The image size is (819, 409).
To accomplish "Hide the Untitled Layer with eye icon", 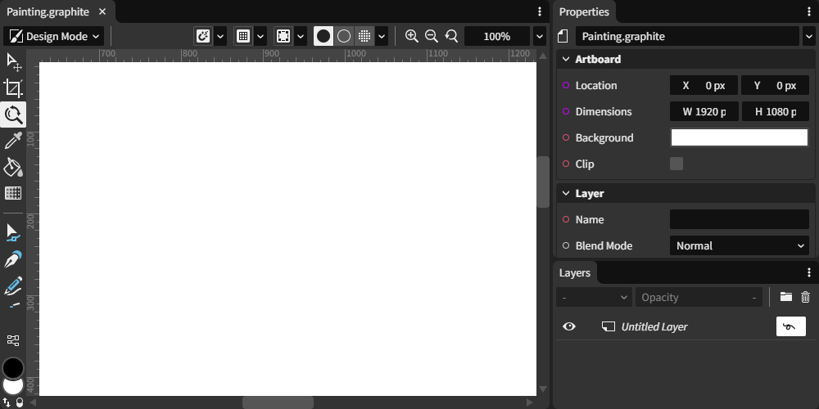I will point(569,326).
